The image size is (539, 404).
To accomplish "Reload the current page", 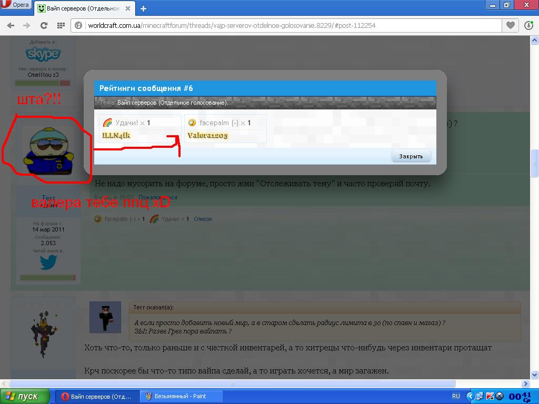I will pos(44,25).
